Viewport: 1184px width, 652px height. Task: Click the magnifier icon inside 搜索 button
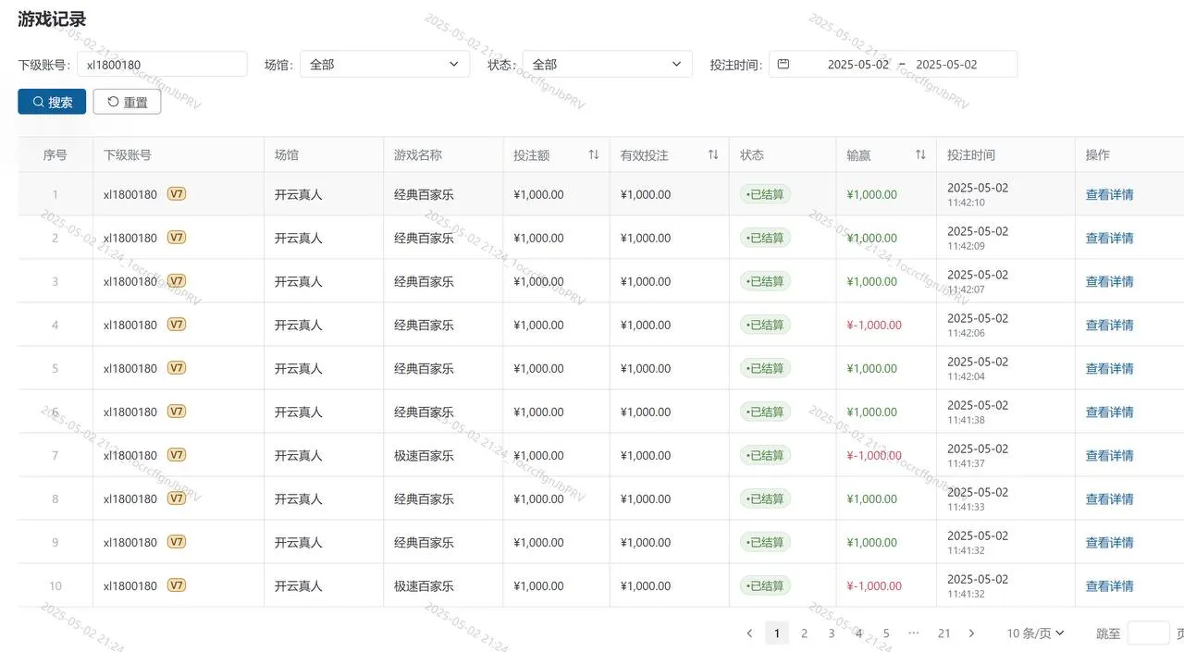click(x=37, y=101)
